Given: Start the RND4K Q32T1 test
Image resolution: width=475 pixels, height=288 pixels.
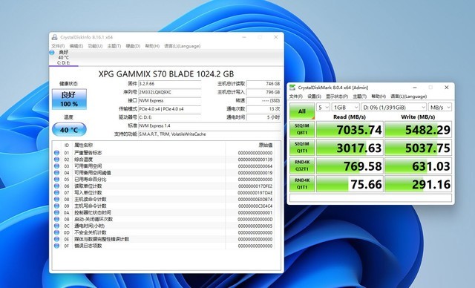Looking at the screenshot, I should click(x=302, y=166).
